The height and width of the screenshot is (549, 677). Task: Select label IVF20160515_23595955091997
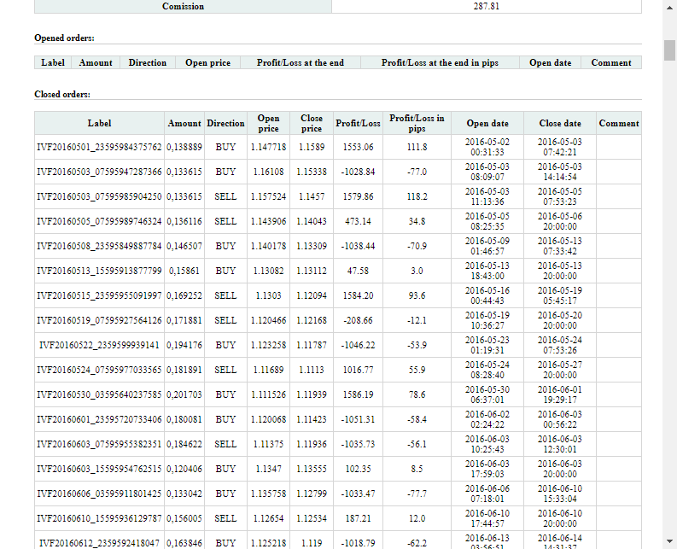(x=99, y=295)
